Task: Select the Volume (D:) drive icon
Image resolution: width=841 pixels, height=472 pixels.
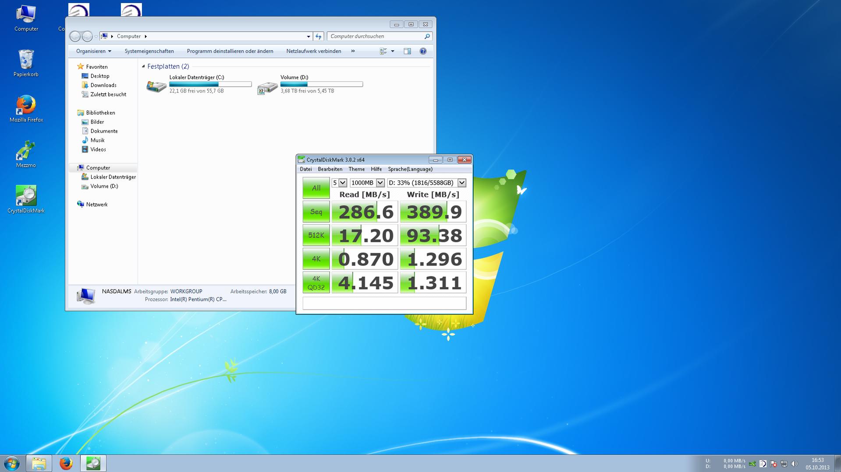Action: pyautogui.click(x=267, y=87)
